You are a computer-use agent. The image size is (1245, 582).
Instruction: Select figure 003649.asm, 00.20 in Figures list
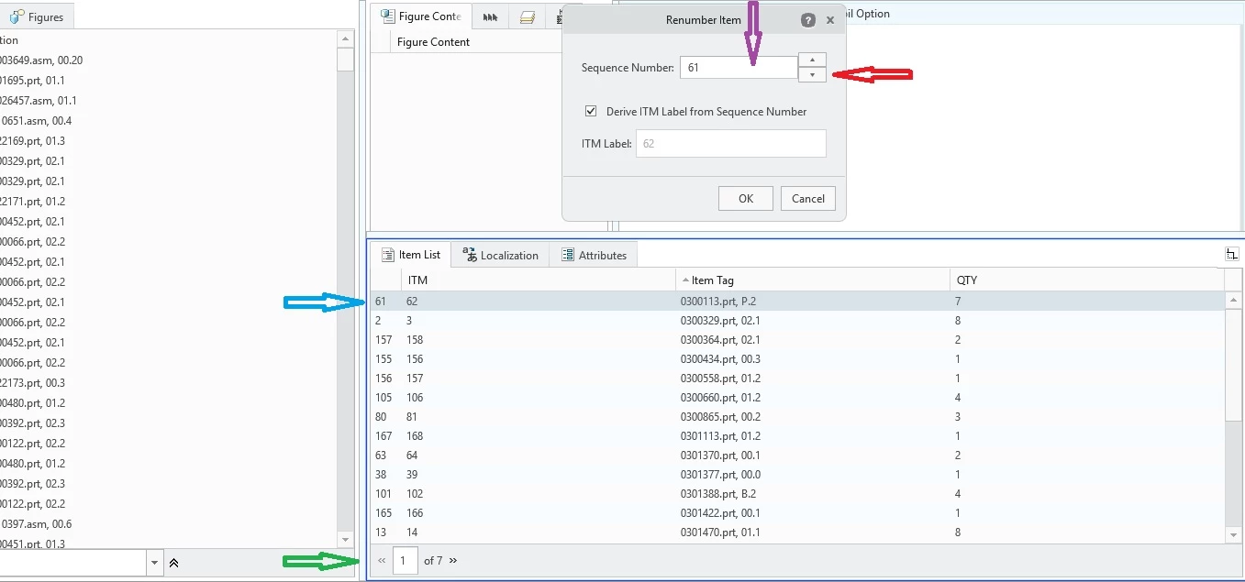point(168,60)
